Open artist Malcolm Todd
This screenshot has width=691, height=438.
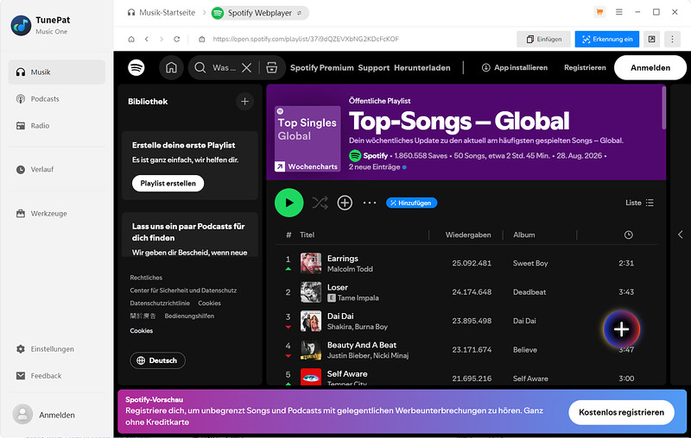pyautogui.click(x=350, y=269)
